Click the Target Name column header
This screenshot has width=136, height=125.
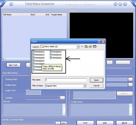58,15
